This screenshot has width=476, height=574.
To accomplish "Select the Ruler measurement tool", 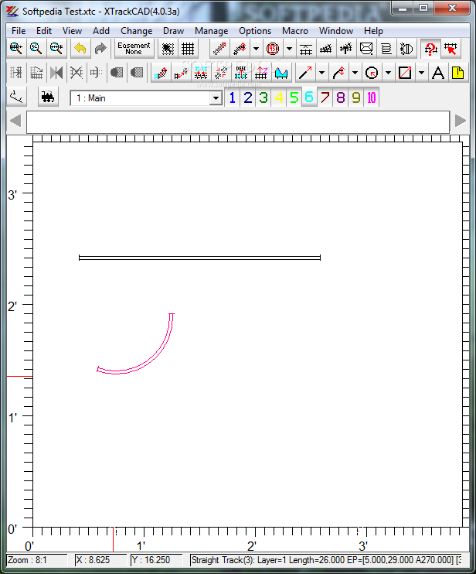I will tap(16, 97).
